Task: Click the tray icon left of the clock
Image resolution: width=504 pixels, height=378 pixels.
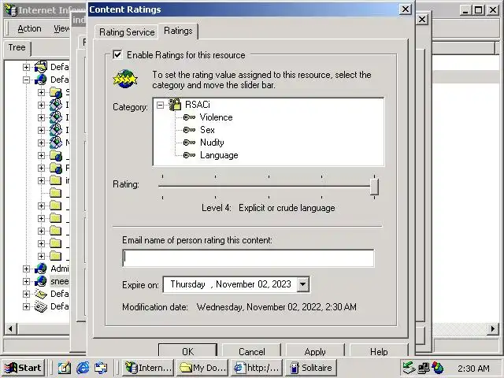Action: tap(438, 368)
